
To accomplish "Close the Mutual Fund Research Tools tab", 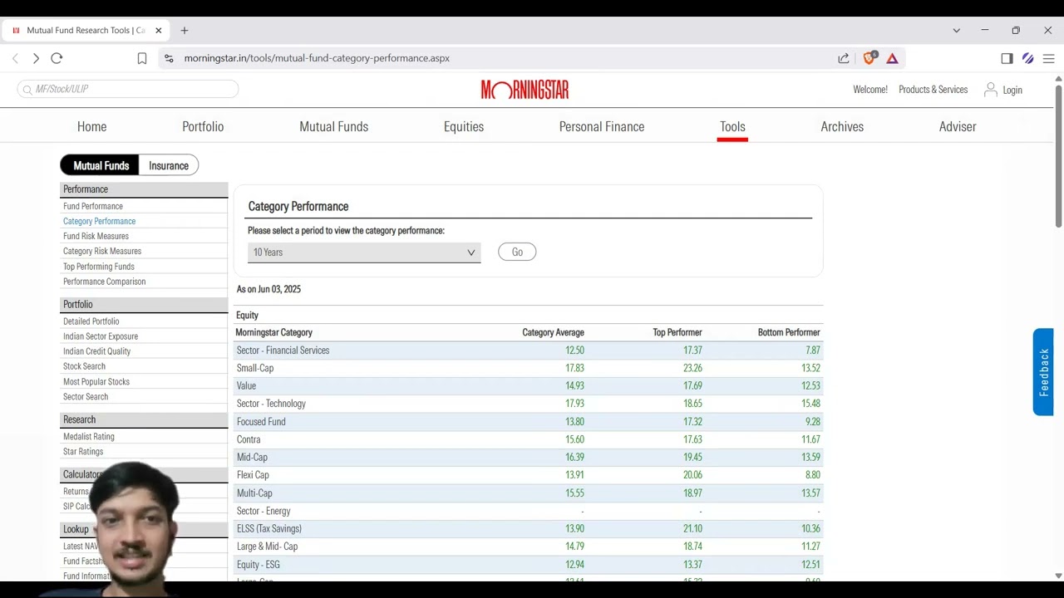I will [159, 31].
